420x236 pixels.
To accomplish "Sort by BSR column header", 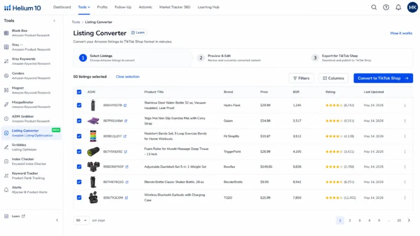I will [x=296, y=92].
